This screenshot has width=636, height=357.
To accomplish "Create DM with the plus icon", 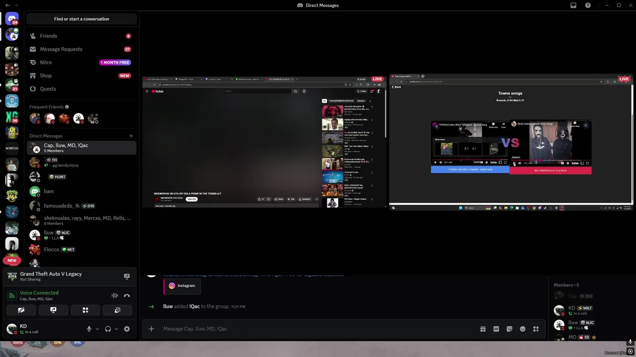I will click(x=131, y=136).
